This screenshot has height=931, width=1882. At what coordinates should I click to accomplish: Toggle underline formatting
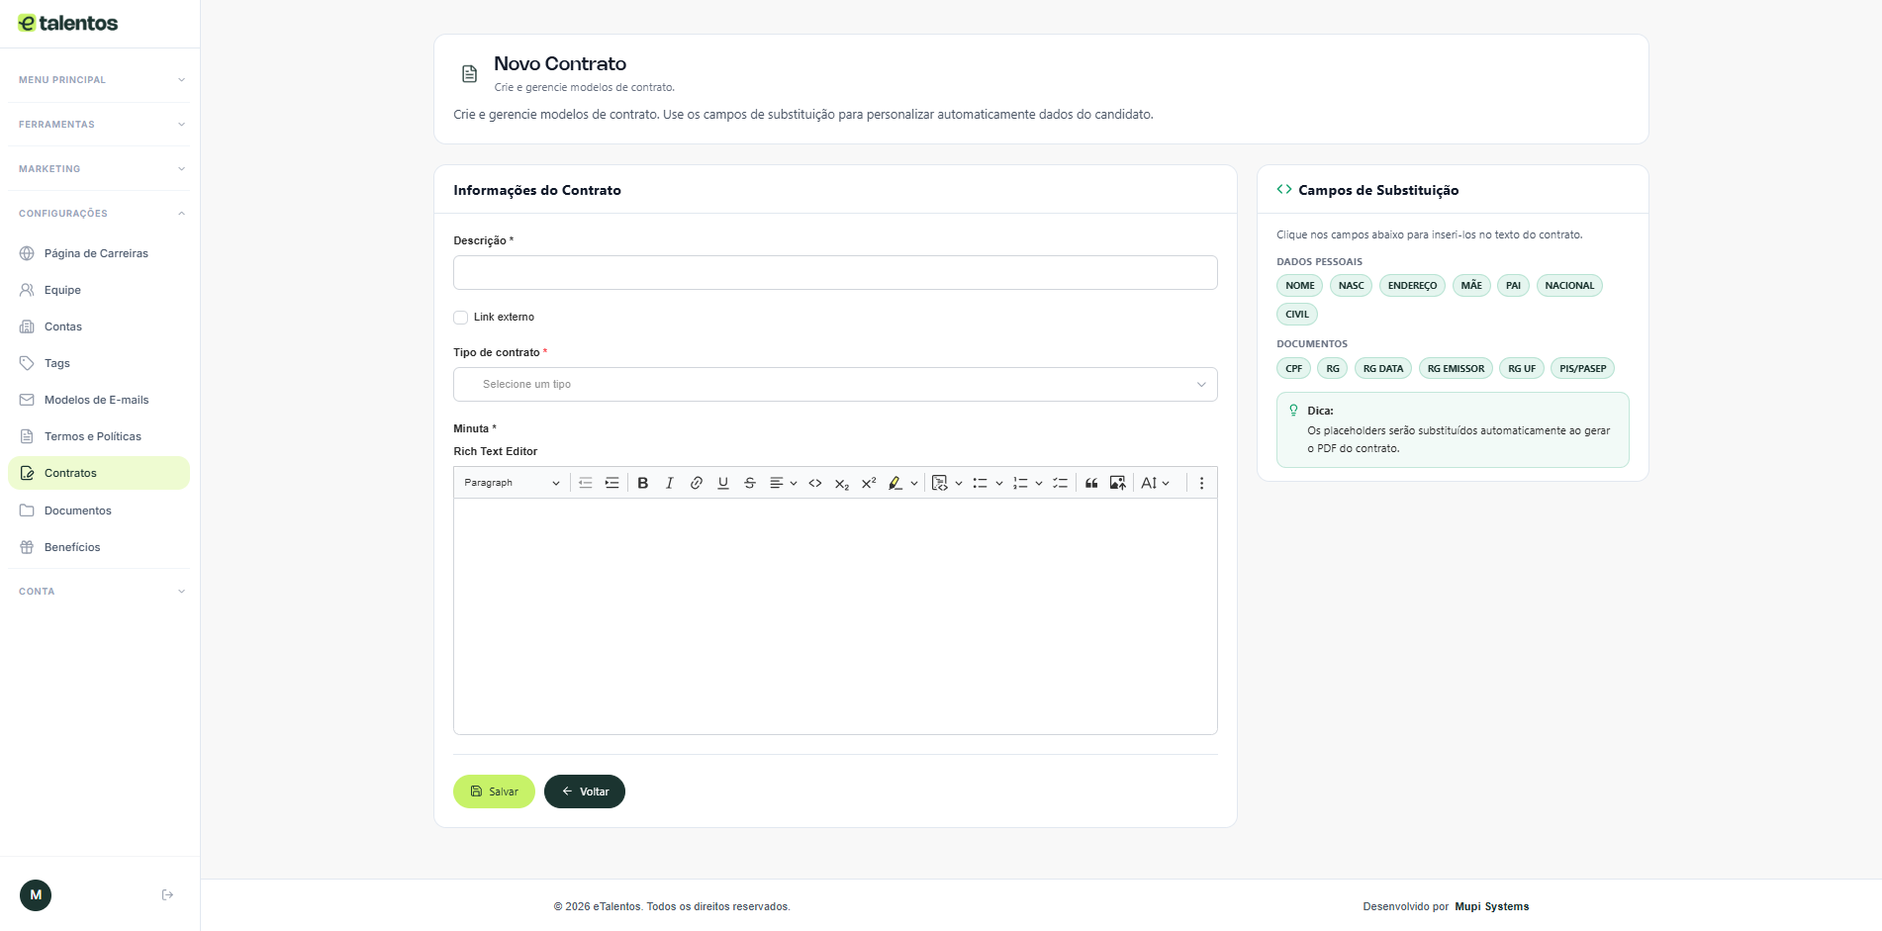723,483
